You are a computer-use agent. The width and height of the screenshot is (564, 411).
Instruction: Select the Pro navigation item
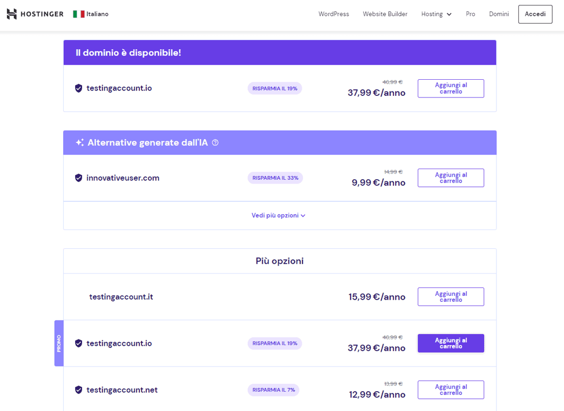click(x=470, y=14)
